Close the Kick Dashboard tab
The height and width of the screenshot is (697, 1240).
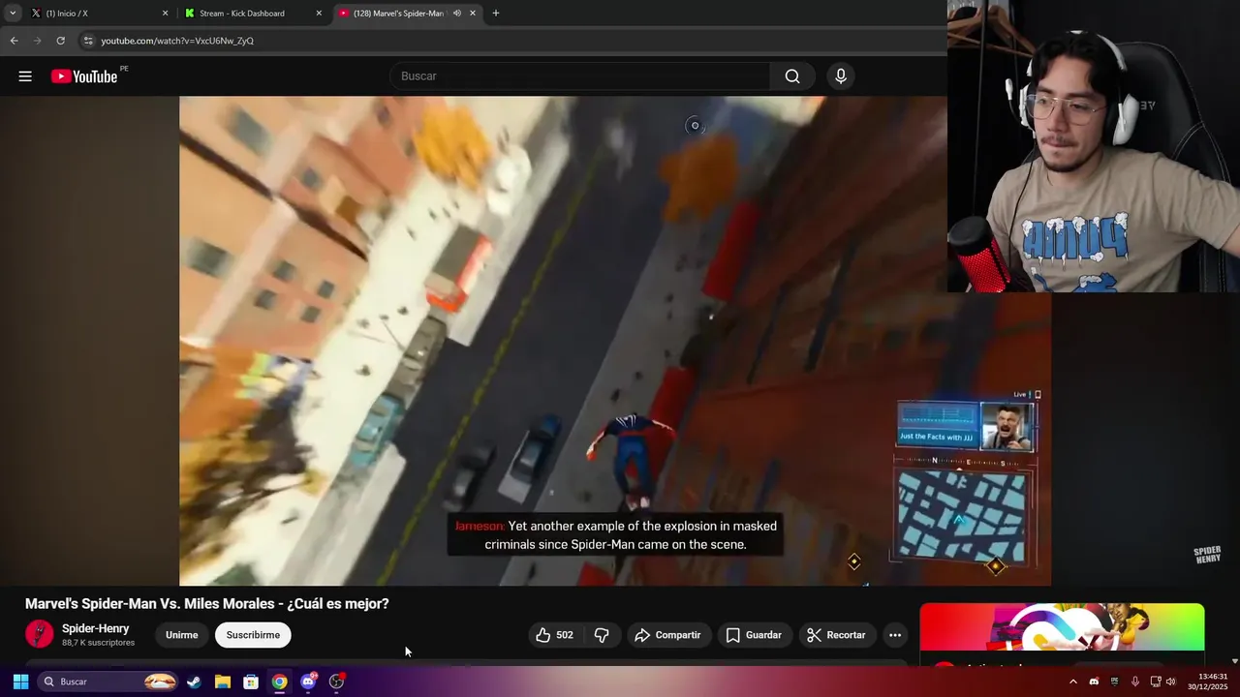point(319,14)
